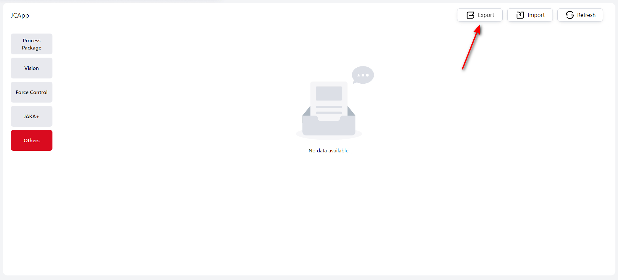Click the JCApp page title
Image resolution: width=618 pixels, height=280 pixels.
(x=20, y=15)
